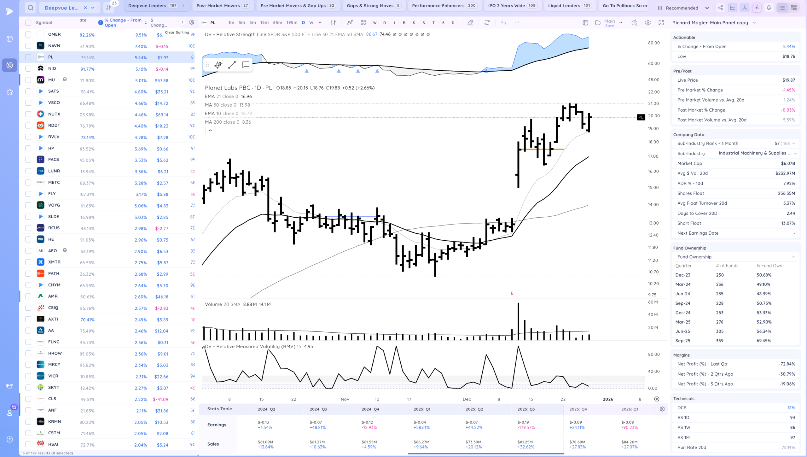
Task: Check the NIO row checkbox
Action: [28, 68]
